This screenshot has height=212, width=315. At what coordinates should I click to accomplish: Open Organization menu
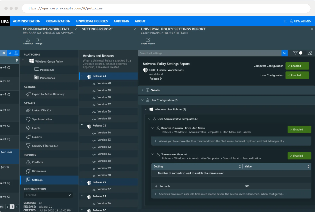click(x=58, y=21)
